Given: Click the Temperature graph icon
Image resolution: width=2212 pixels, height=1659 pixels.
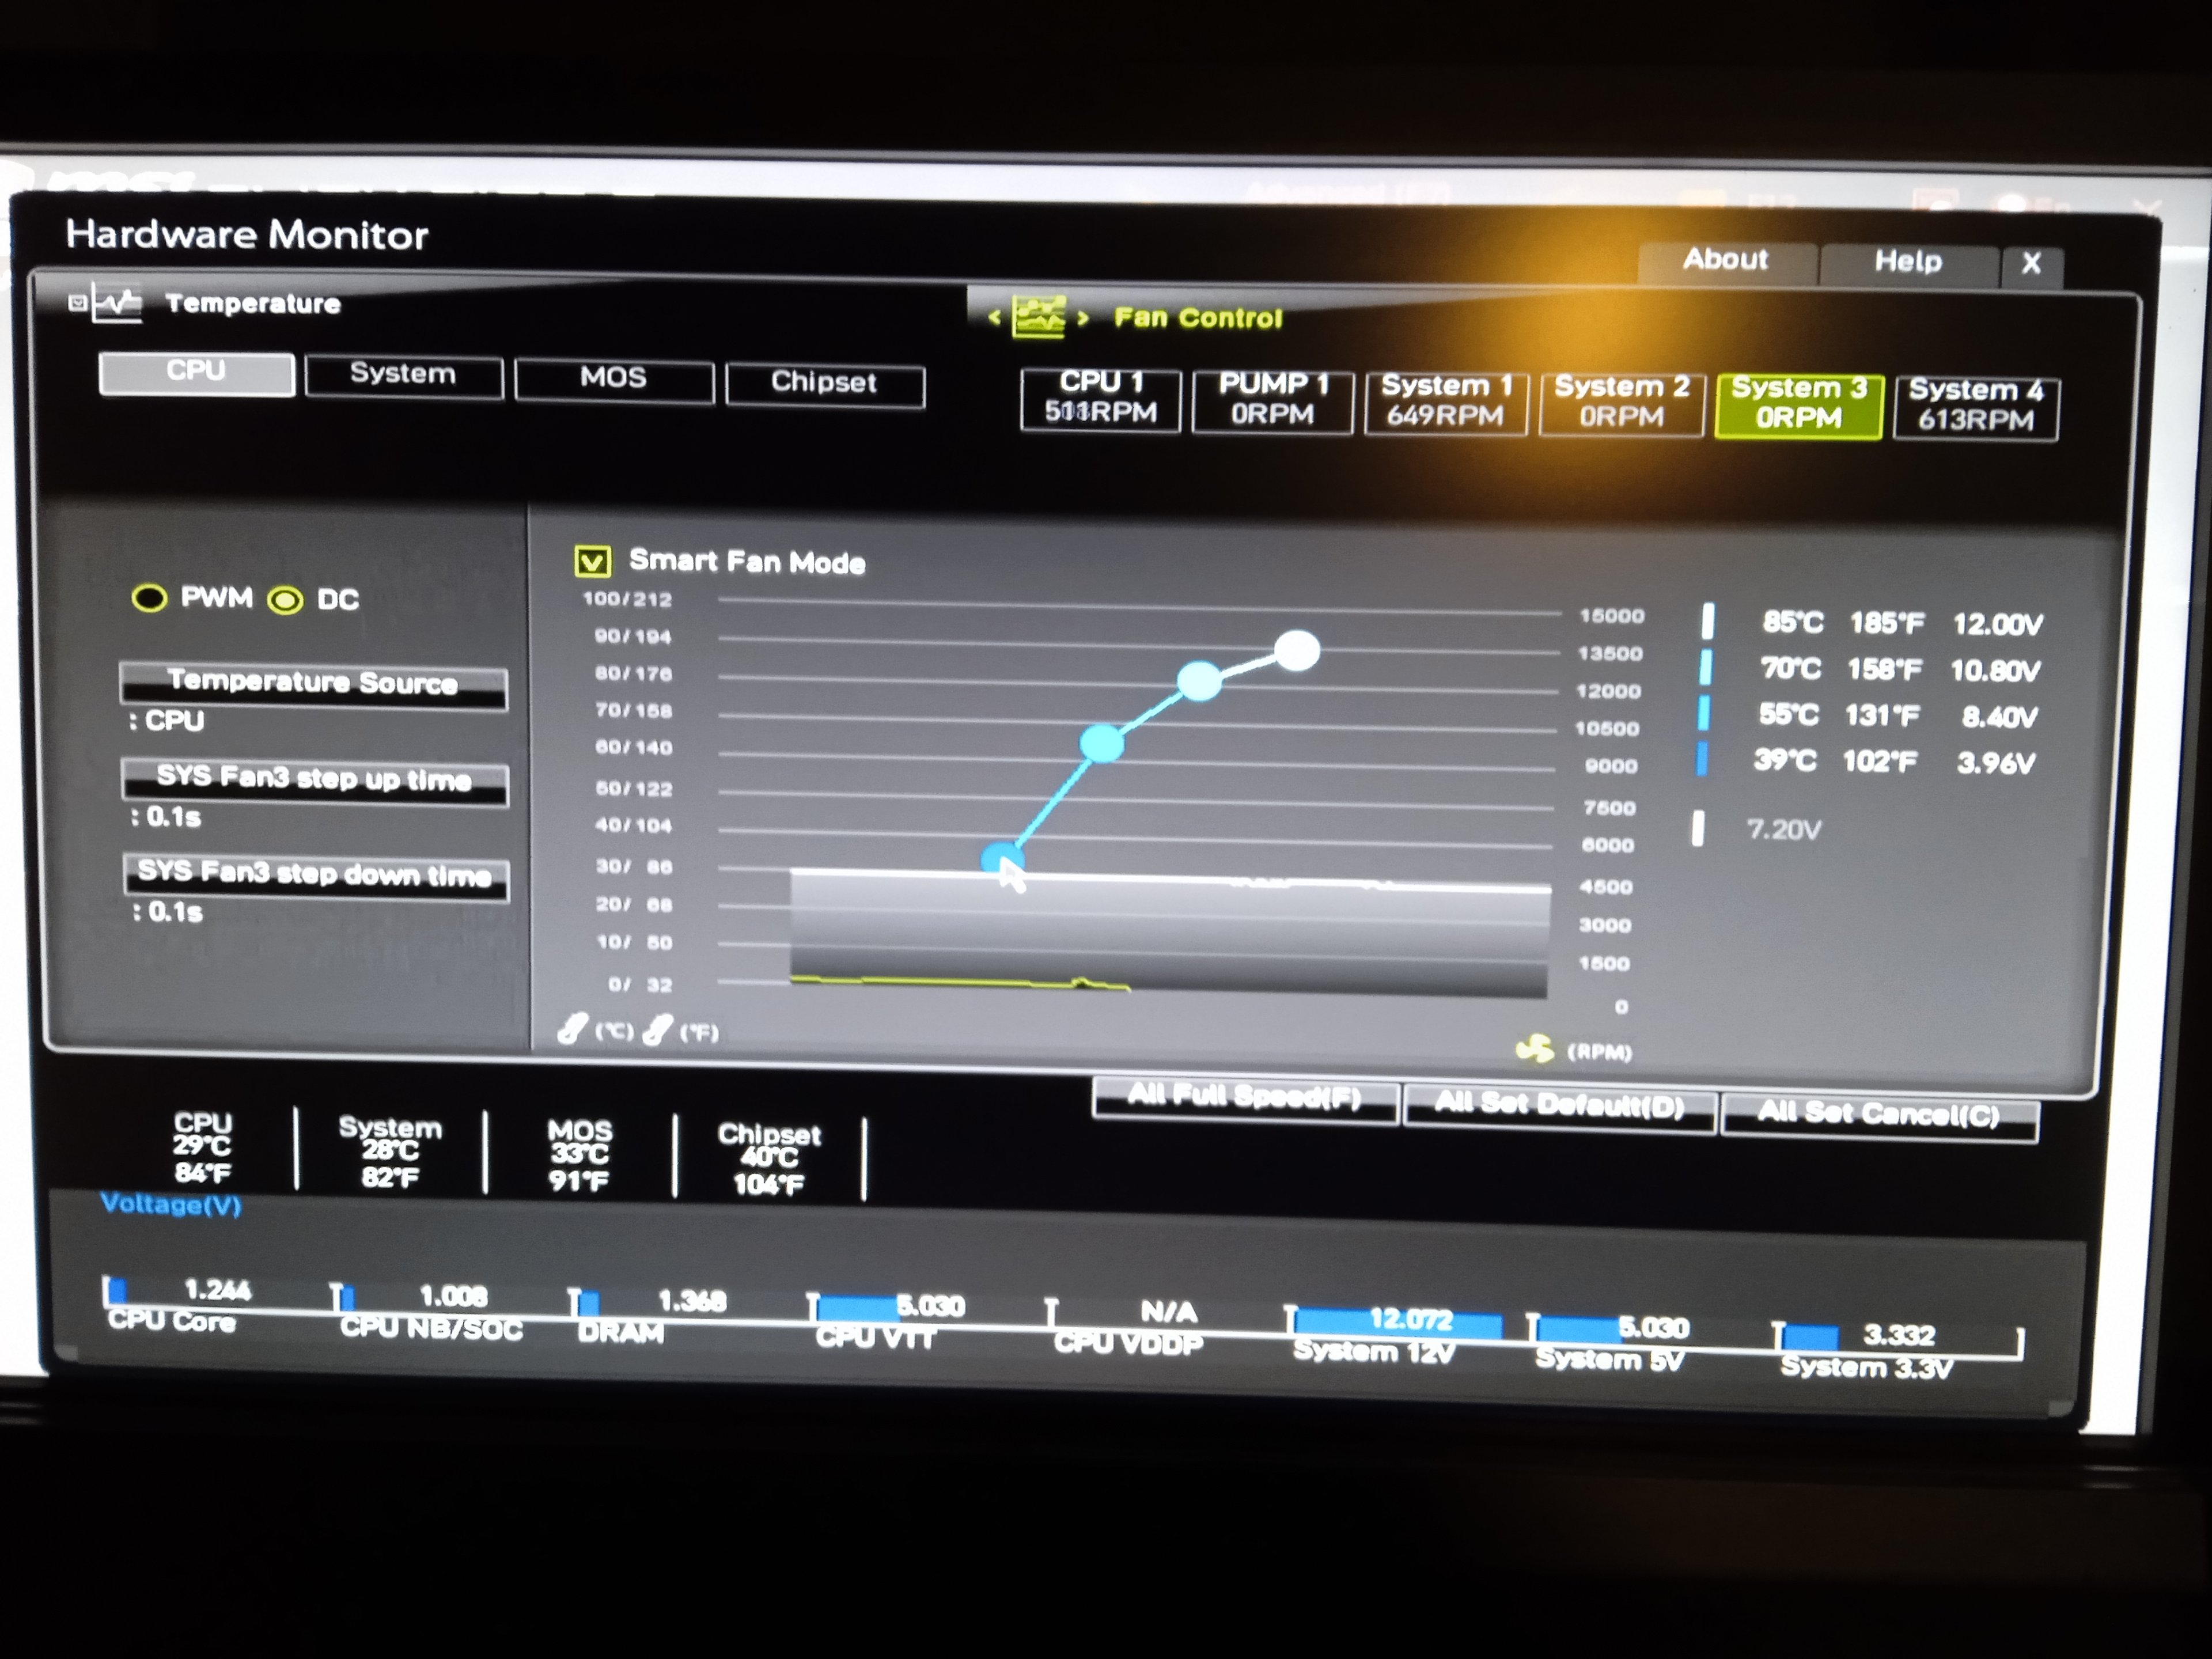Looking at the screenshot, I should 118,302.
